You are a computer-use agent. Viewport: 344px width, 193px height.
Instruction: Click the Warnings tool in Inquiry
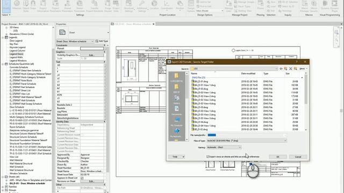pyautogui.click(x=285, y=11)
